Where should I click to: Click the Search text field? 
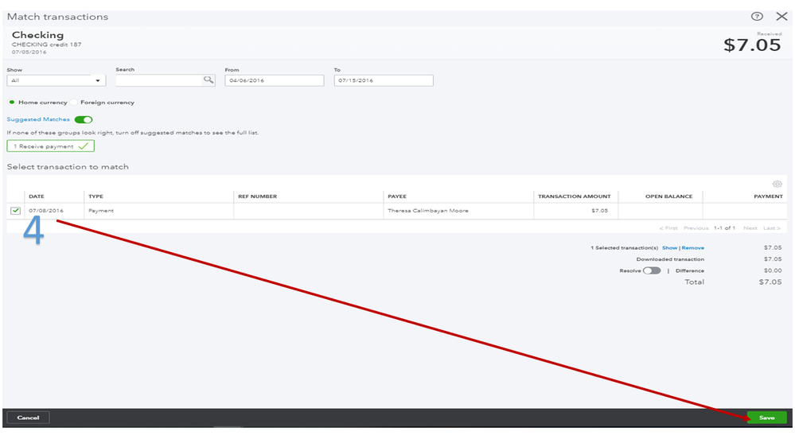coord(159,80)
